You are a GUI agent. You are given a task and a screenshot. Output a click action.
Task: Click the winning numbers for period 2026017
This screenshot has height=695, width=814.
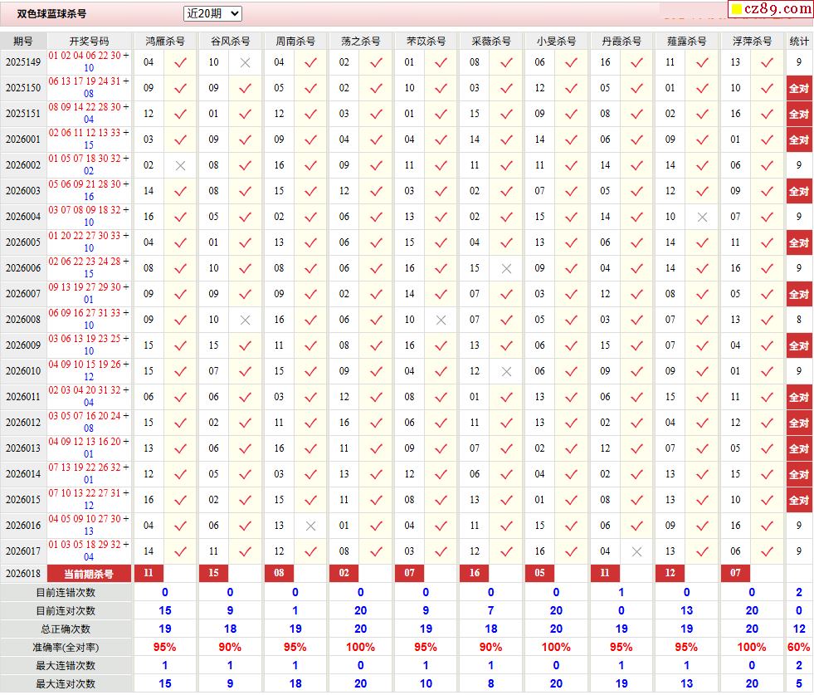point(89,551)
